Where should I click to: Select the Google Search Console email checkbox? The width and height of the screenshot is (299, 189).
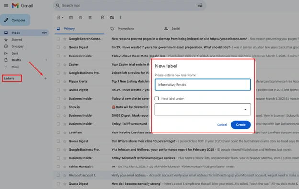coord(58,39)
